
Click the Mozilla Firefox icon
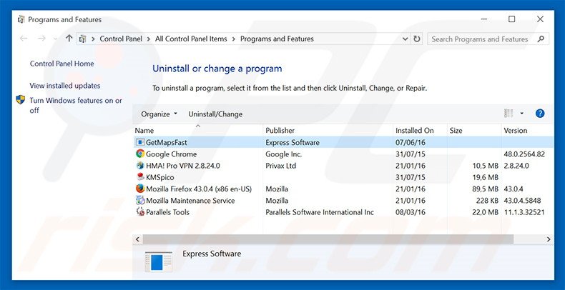[x=140, y=189]
